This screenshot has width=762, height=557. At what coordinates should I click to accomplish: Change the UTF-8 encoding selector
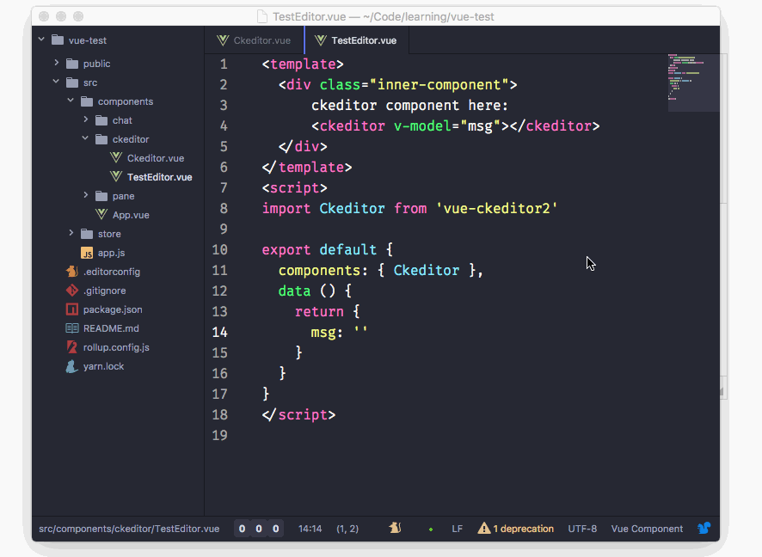tap(582, 529)
